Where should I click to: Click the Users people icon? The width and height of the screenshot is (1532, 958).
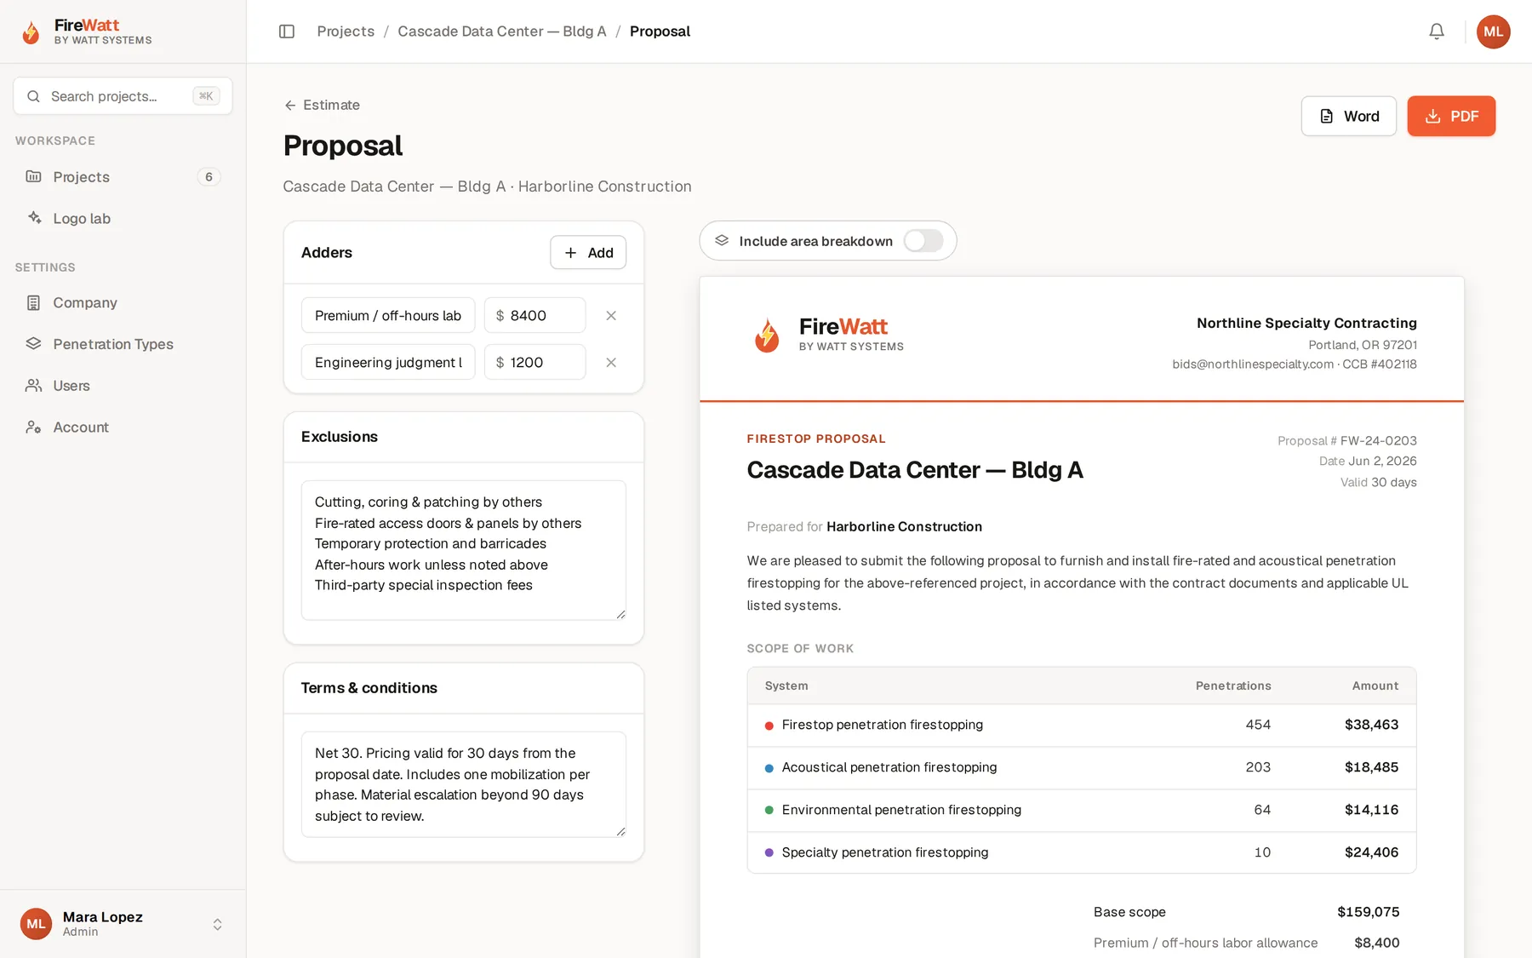[33, 386]
